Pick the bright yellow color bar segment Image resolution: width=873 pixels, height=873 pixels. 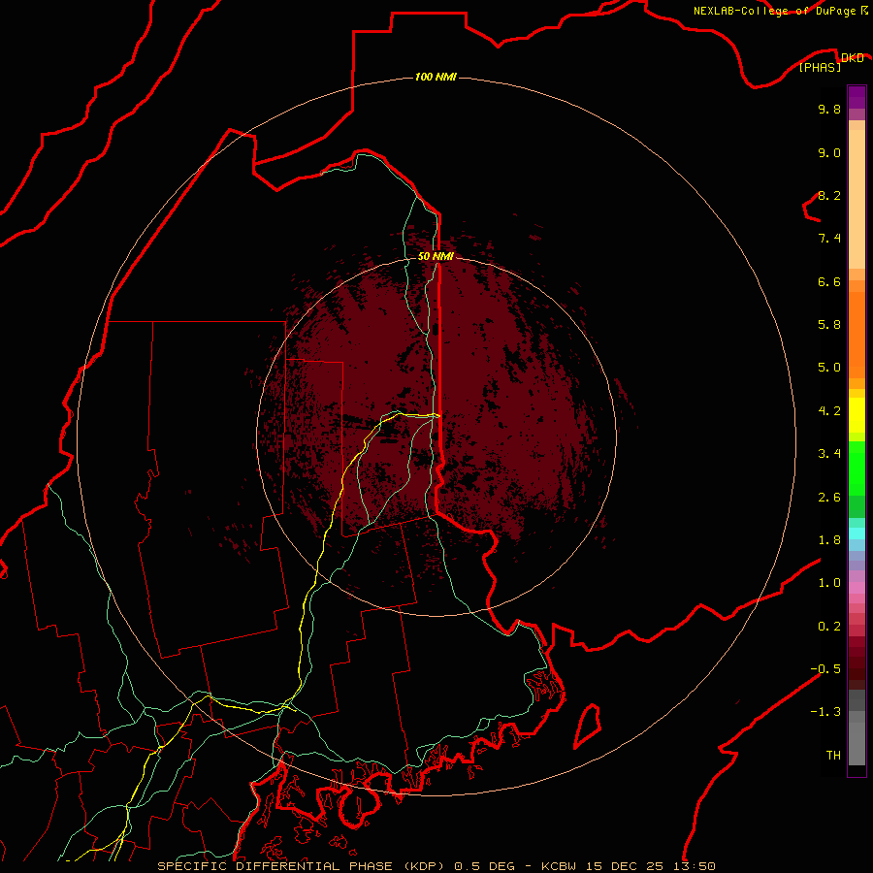(x=857, y=415)
